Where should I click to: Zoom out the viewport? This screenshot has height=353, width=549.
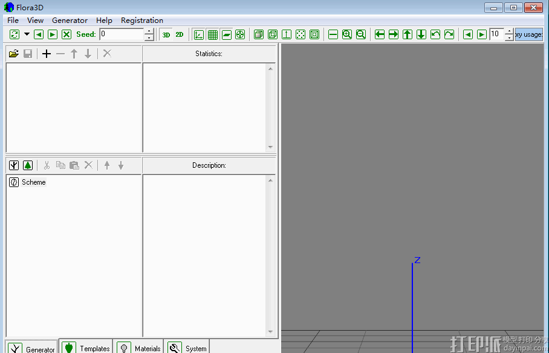click(361, 34)
